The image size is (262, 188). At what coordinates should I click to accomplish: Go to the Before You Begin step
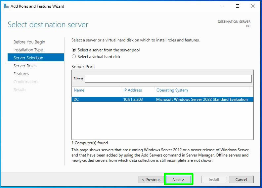[x=29, y=42]
